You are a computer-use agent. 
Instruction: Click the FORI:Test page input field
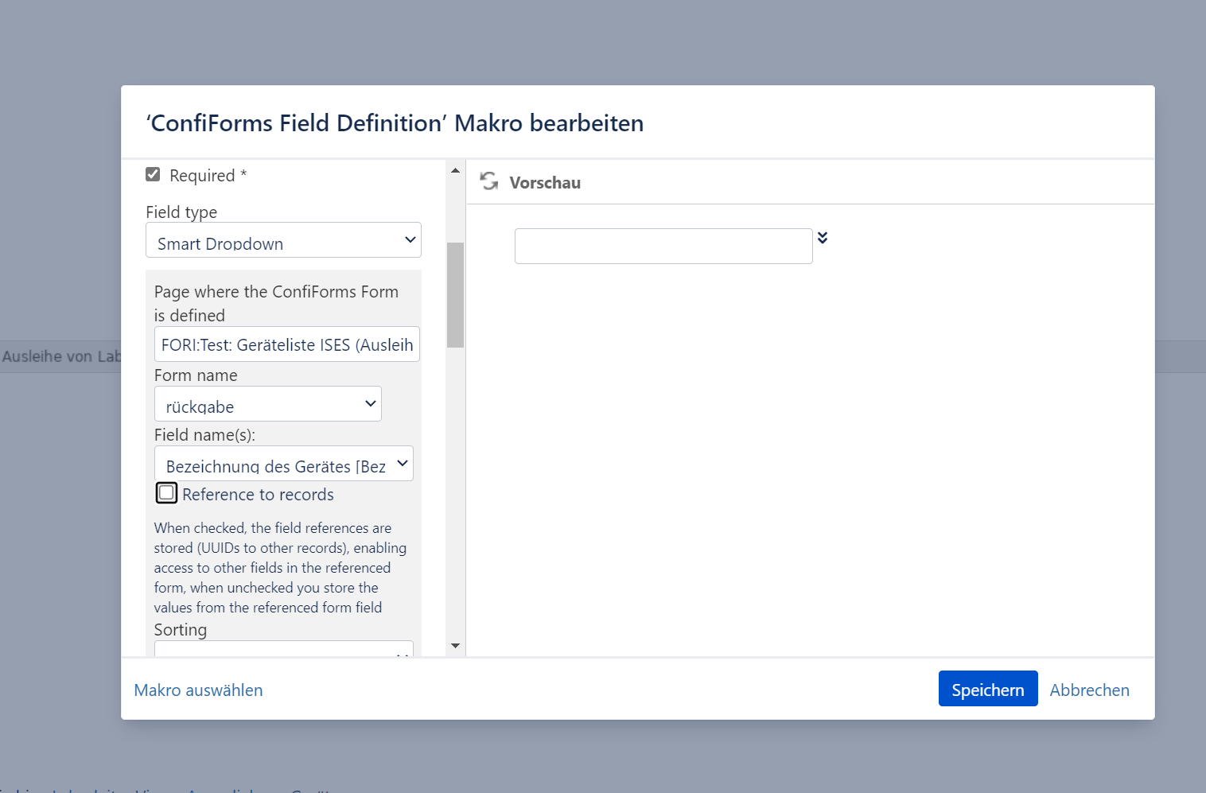click(286, 344)
